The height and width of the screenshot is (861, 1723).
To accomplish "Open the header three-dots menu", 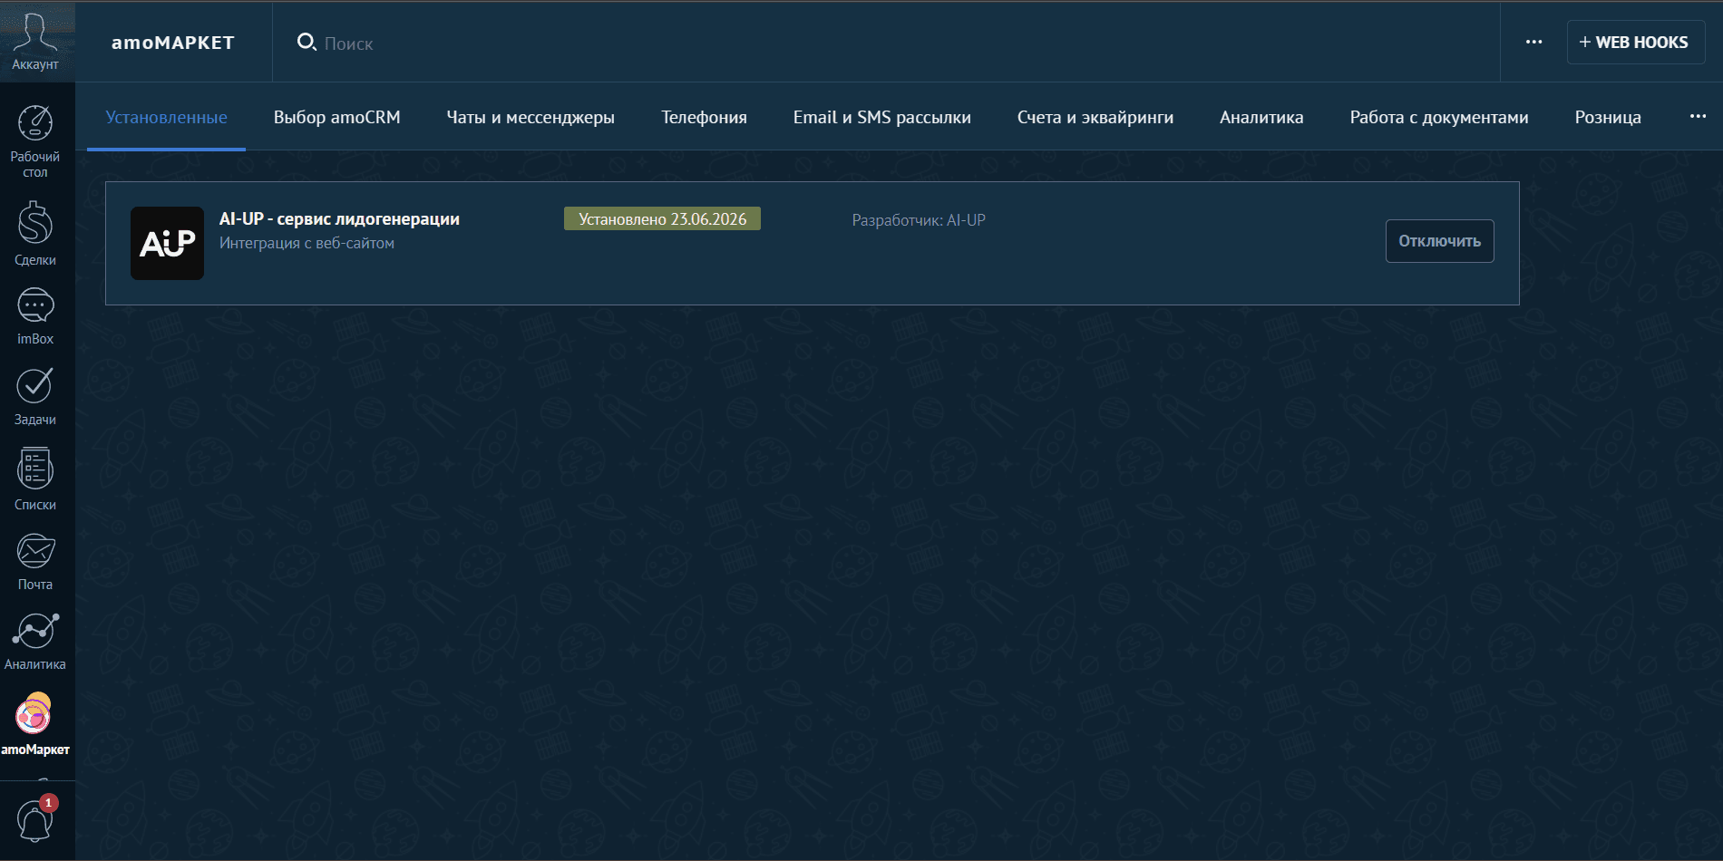I will pyautogui.click(x=1533, y=42).
